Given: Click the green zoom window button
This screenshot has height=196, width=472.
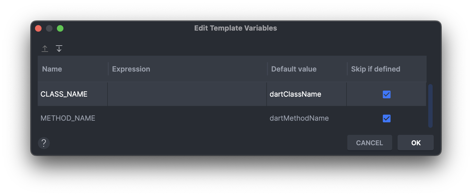Looking at the screenshot, I should tap(60, 28).
